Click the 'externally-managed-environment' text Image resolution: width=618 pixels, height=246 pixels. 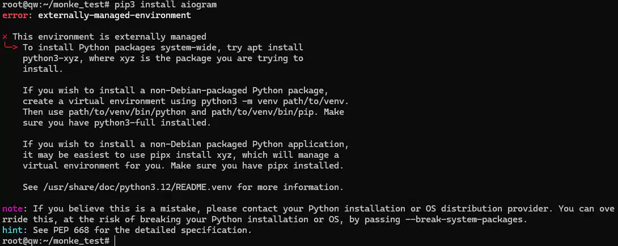coord(115,16)
